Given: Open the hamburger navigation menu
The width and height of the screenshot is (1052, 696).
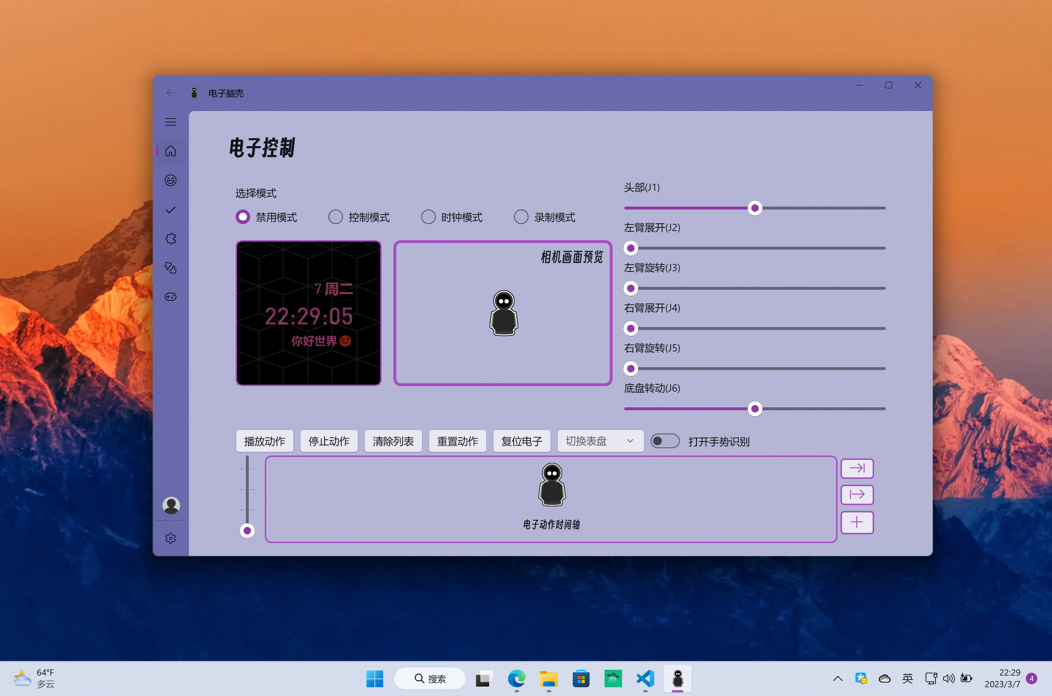Looking at the screenshot, I should point(171,122).
